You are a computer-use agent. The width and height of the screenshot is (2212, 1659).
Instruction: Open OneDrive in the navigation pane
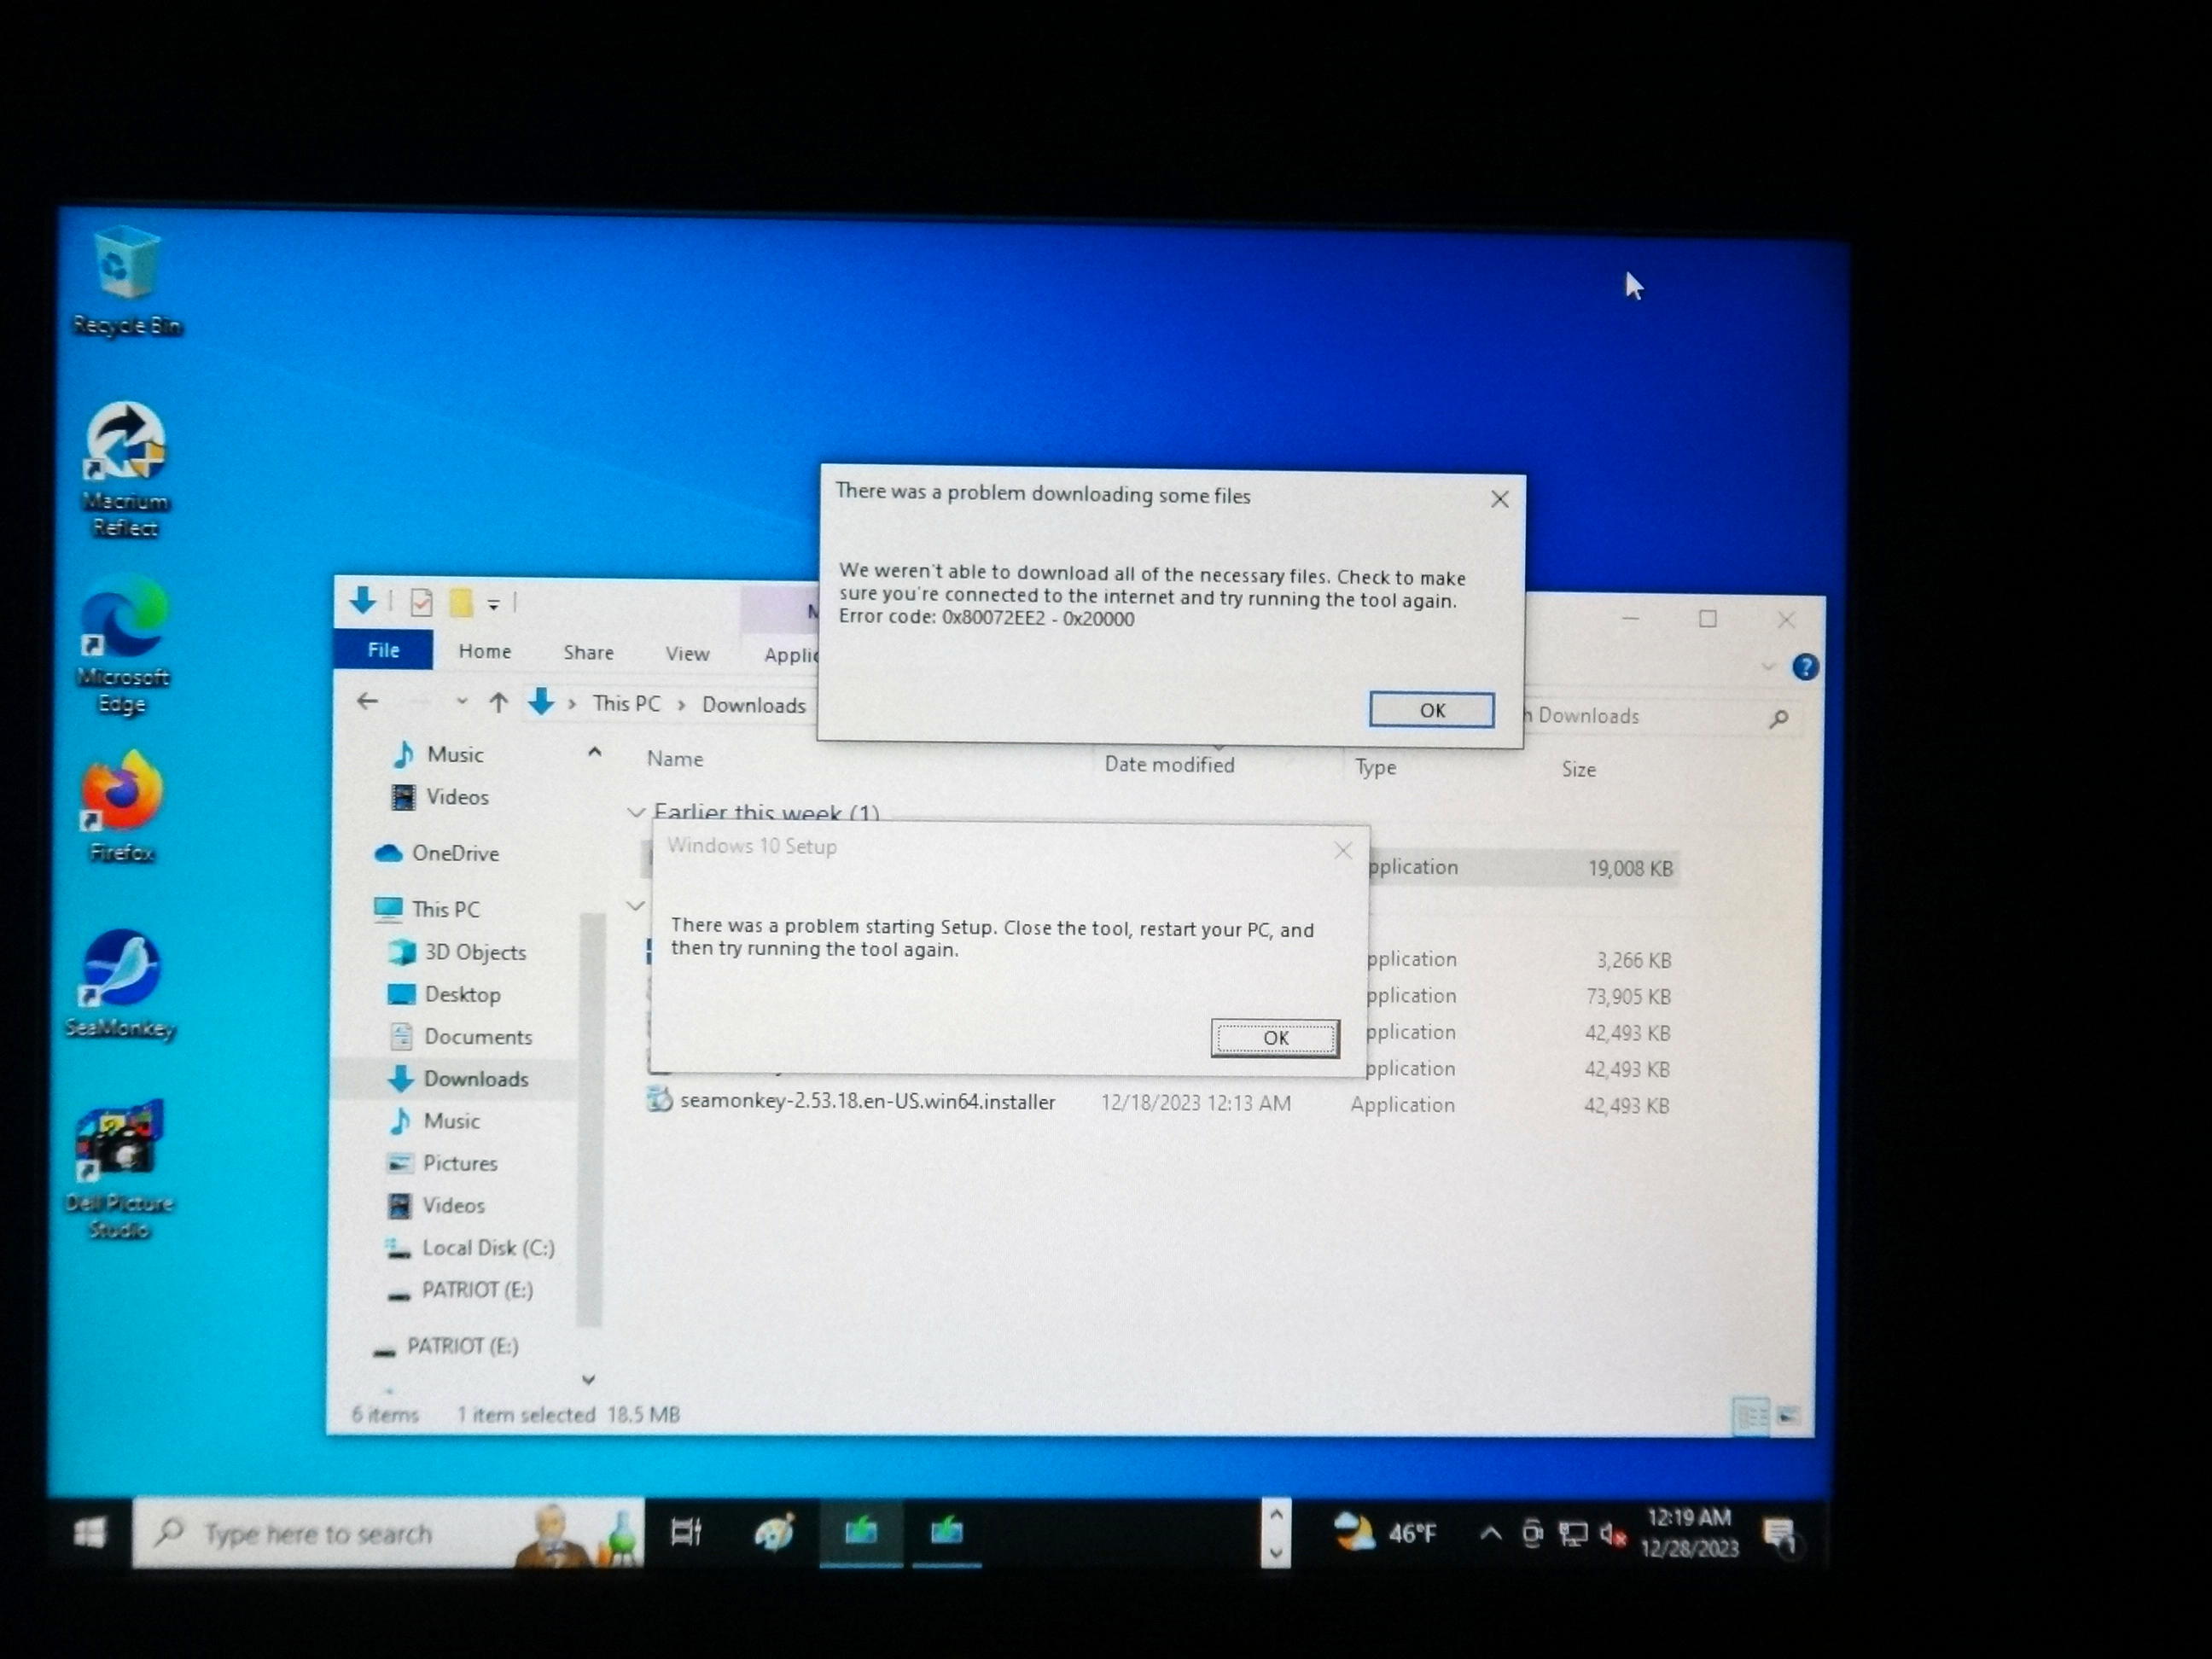tap(437, 853)
